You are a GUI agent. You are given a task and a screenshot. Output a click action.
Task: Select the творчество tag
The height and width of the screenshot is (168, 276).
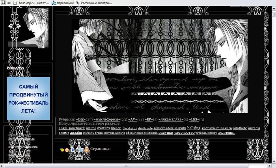[184, 133]
